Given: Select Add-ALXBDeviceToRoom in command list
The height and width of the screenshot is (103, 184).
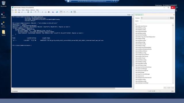Looking at the screenshot, I should click(141, 51).
